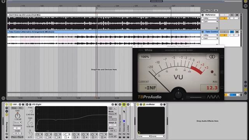Click the mvMeter hot-swap preset icon
This screenshot has width=249, height=140.
coord(161,105)
